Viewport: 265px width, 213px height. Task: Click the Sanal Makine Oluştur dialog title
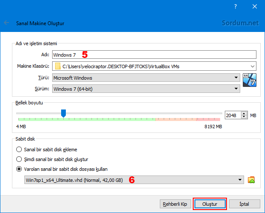40,23
